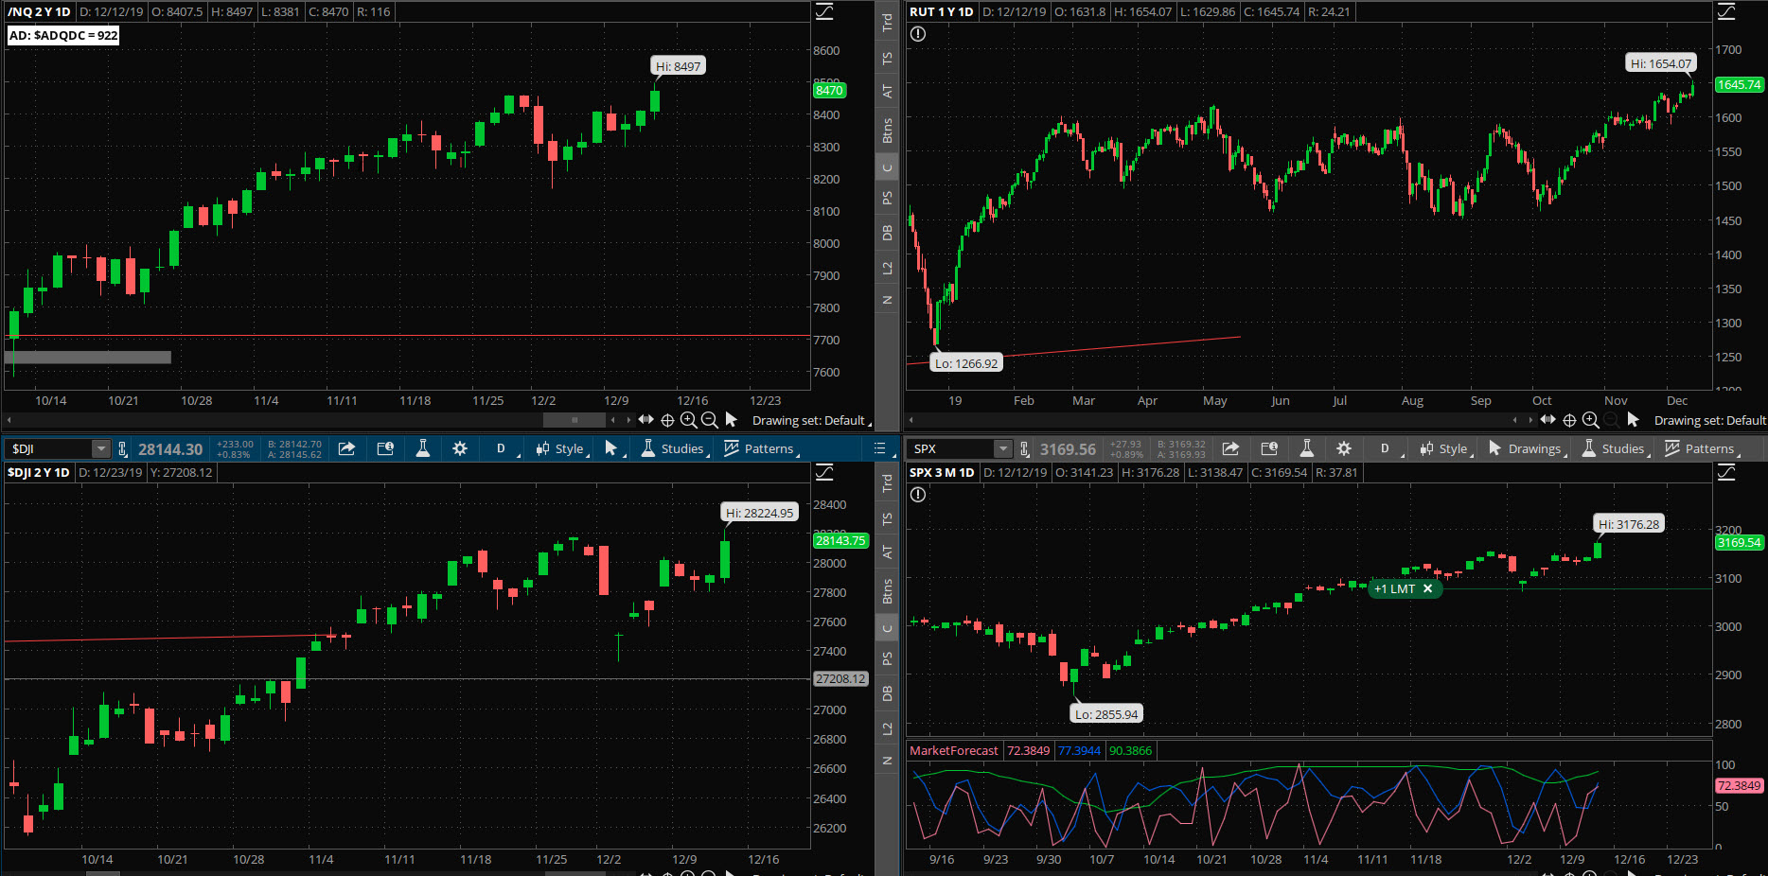
Task: Click symbol link icon next to $DJI
Action: tap(122, 449)
